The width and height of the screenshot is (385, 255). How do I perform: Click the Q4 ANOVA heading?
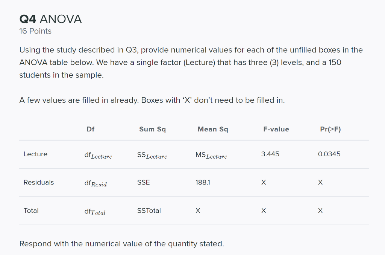50,19
